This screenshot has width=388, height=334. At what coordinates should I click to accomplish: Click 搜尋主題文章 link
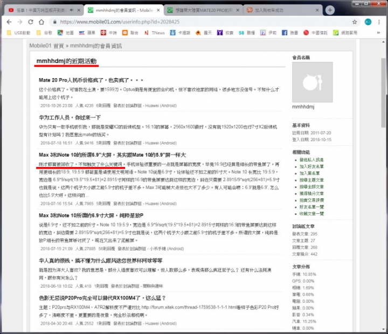pos(311,180)
